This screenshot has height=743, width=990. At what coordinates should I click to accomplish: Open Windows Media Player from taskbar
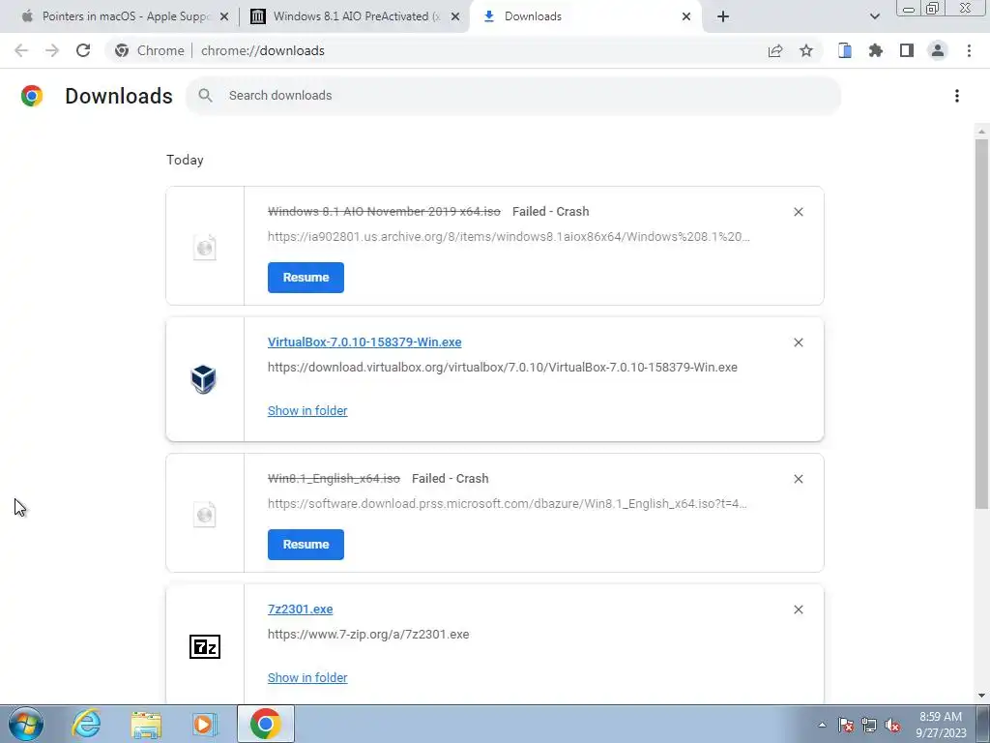[x=204, y=725]
